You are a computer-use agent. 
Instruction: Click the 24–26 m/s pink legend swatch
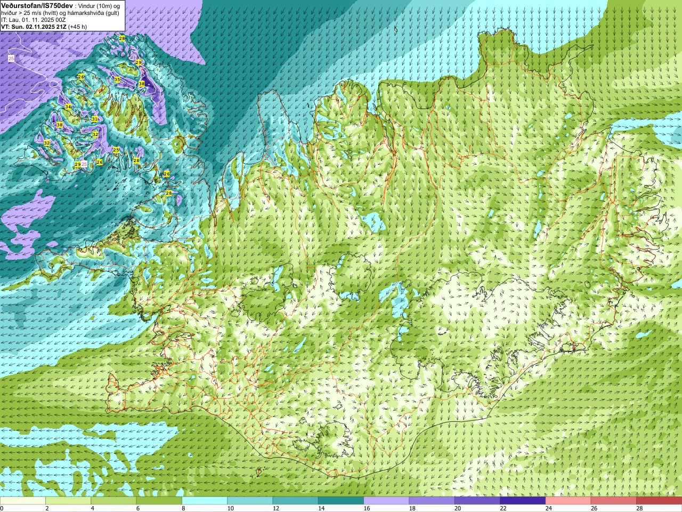(569, 501)
